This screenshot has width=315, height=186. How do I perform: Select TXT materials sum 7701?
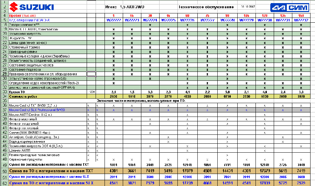(227, 165)
